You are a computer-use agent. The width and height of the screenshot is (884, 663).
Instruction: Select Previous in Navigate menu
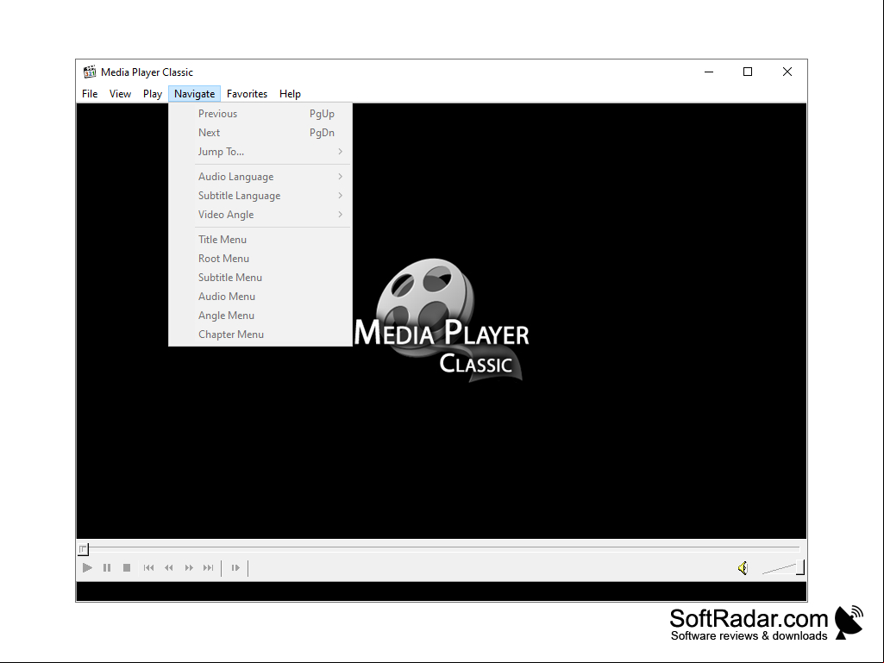pyautogui.click(x=260, y=114)
